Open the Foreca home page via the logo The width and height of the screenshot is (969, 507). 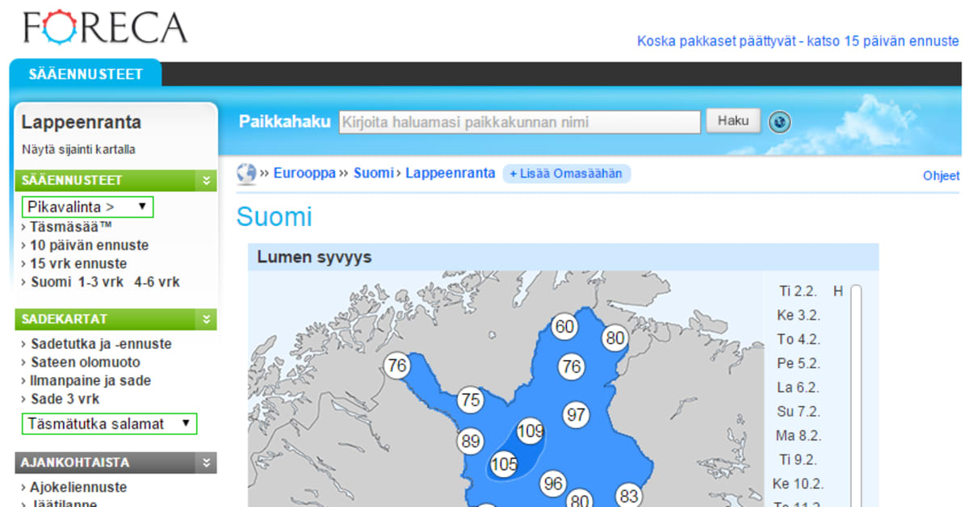[105, 27]
